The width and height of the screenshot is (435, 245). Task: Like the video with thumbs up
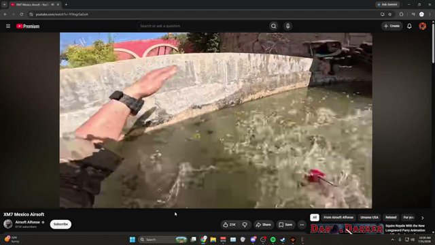pyautogui.click(x=230, y=225)
